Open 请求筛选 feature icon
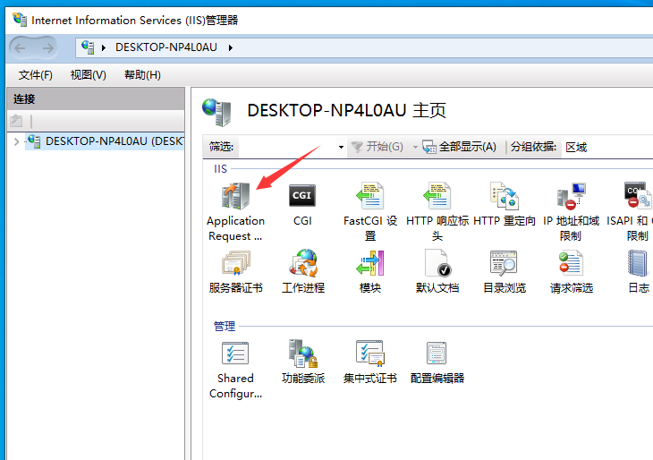Viewport: 653px width, 460px height. pos(571,264)
